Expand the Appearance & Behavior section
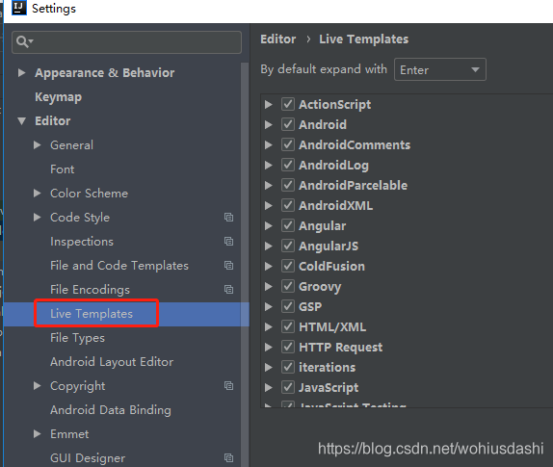This screenshot has width=553, height=467. pos(21,72)
